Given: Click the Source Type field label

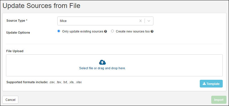Looking at the screenshot, I should pyautogui.click(x=17, y=21).
